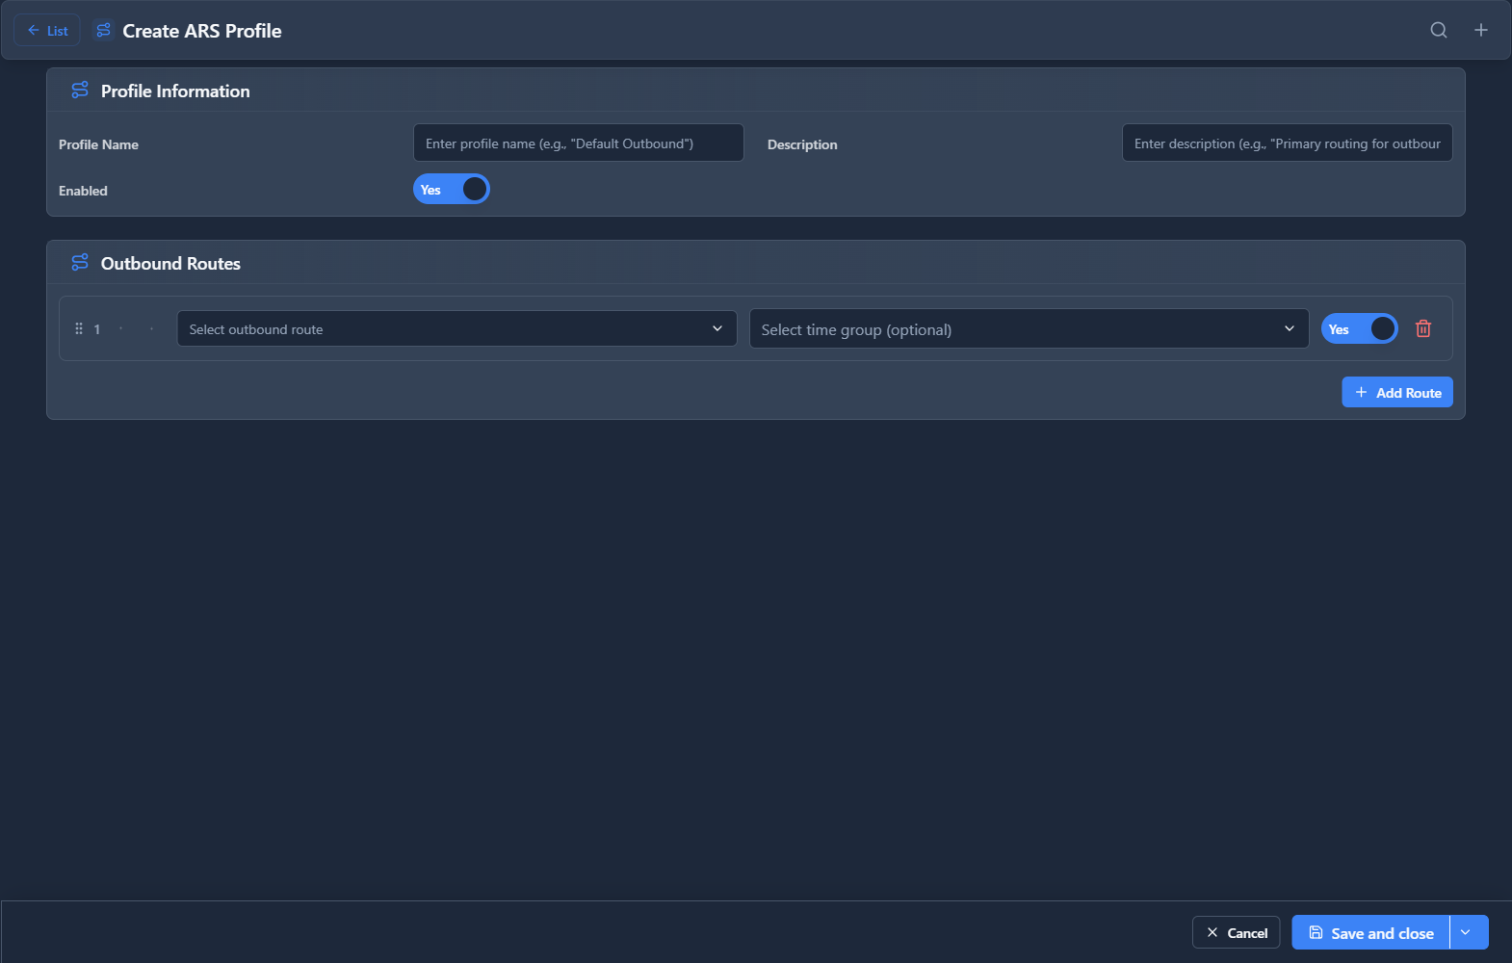Click the Outbound Routes heading text
The height and width of the screenshot is (963, 1512).
[170, 264]
